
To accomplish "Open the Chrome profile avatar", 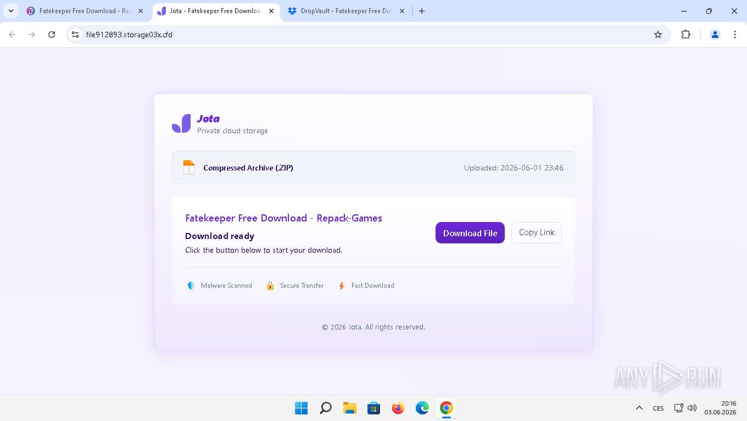I will (x=715, y=35).
